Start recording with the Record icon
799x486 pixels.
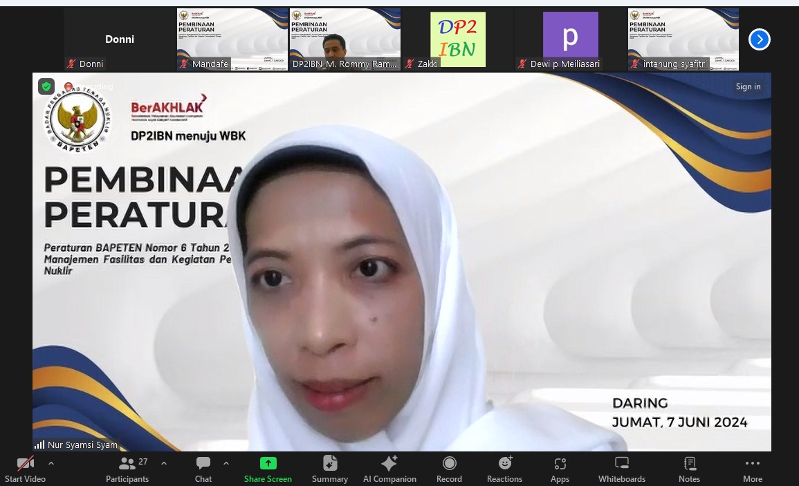pos(449,463)
